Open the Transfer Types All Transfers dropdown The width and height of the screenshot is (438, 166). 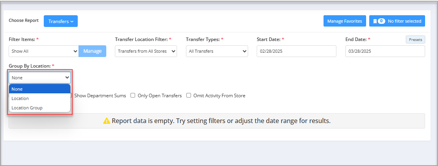click(217, 51)
